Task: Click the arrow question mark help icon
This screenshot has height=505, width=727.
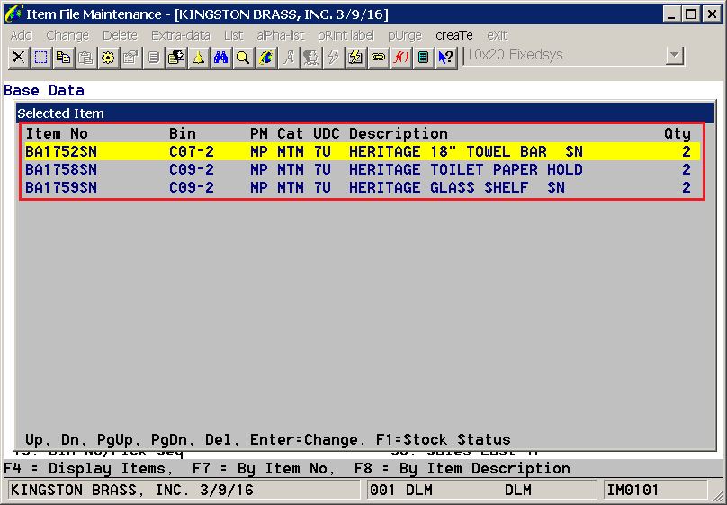Action: tap(446, 57)
